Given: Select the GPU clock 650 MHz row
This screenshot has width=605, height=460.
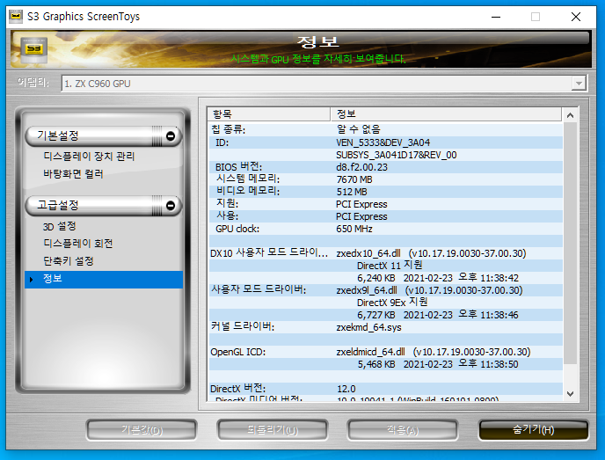Looking at the screenshot, I should pos(385,229).
